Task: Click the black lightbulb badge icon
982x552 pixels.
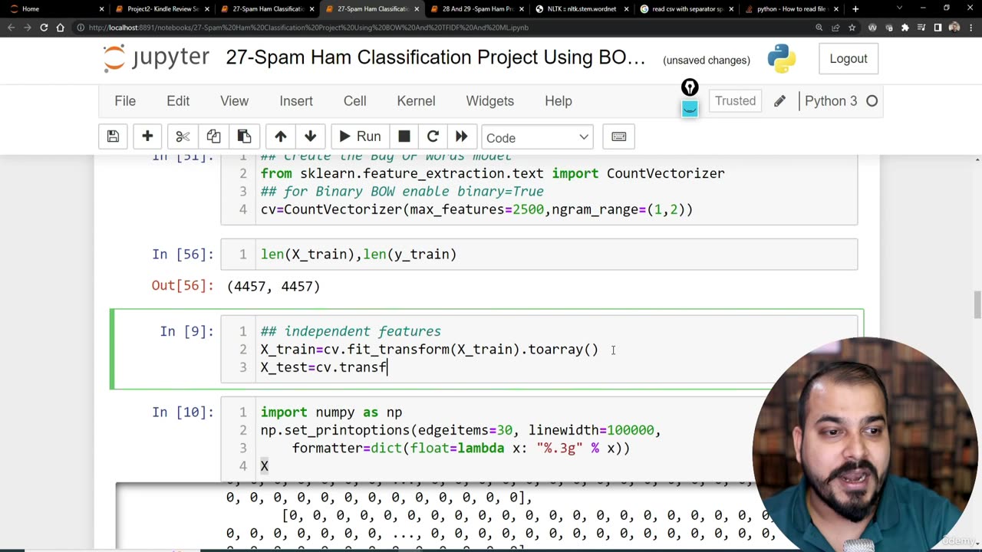Action: 690,87
